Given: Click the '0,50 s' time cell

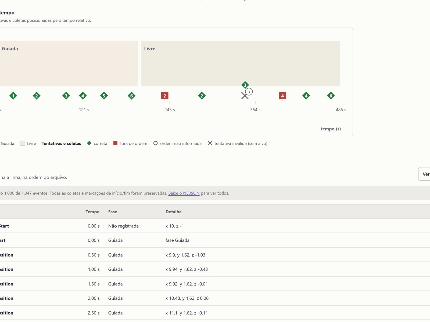Looking at the screenshot, I should (x=94, y=255).
